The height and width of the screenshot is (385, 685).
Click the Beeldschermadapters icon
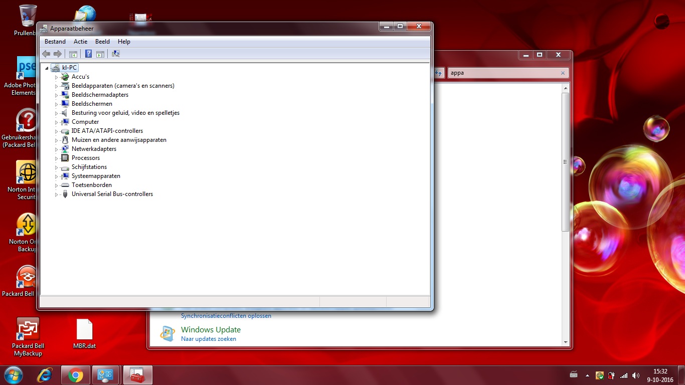click(x=65, y=95)
